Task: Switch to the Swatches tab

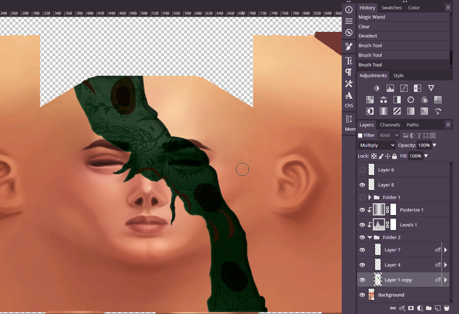Action: (x=391, y=8)
